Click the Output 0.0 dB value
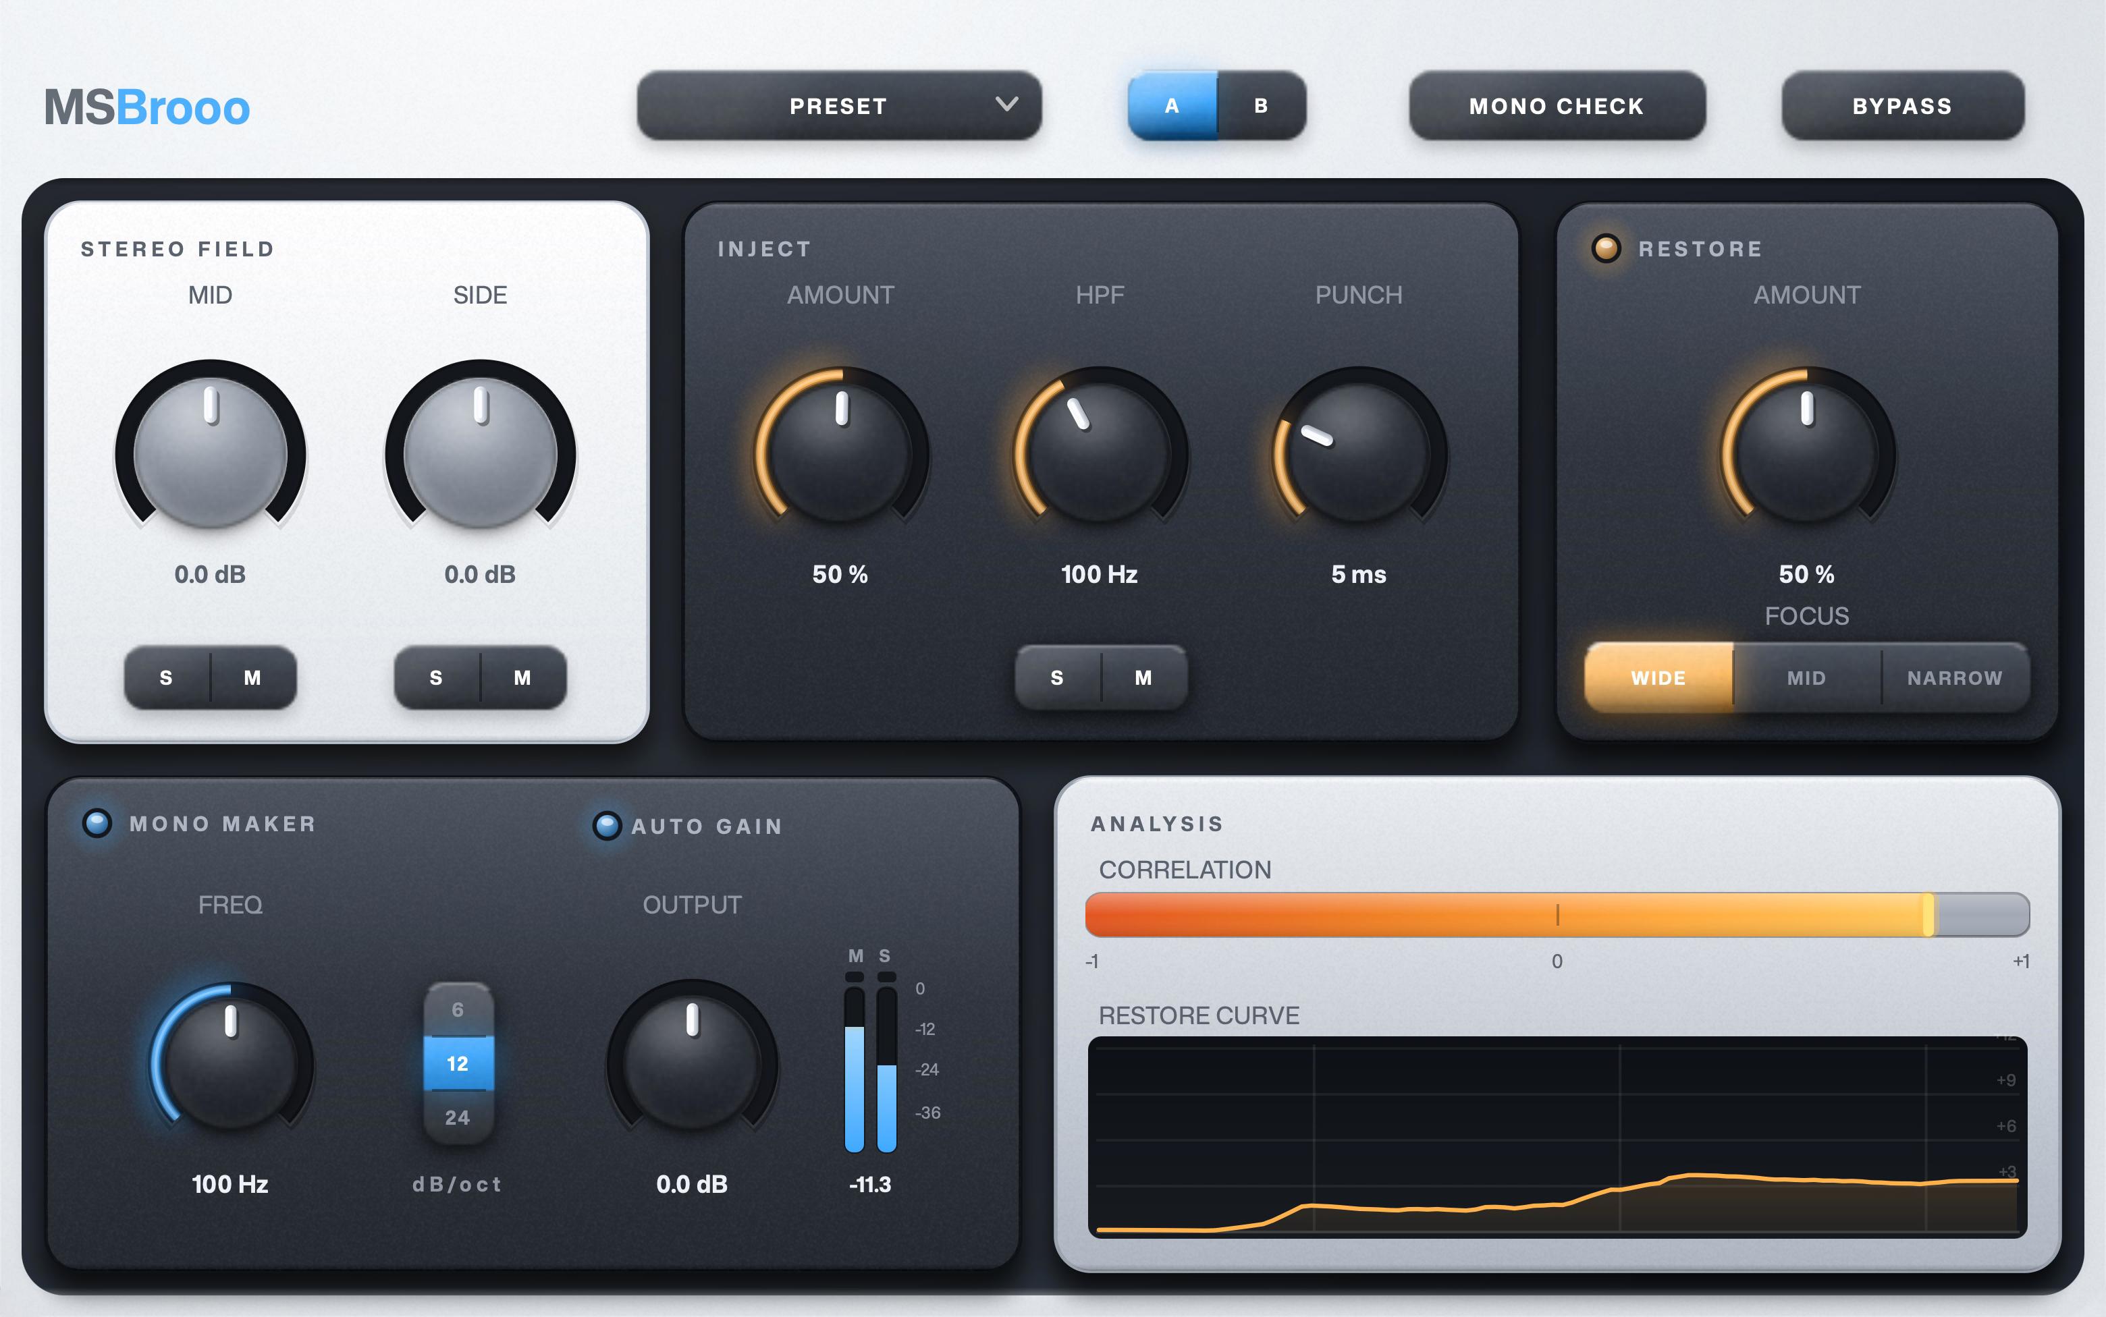This screenshot has width=2106, height=1317. 692,1185
